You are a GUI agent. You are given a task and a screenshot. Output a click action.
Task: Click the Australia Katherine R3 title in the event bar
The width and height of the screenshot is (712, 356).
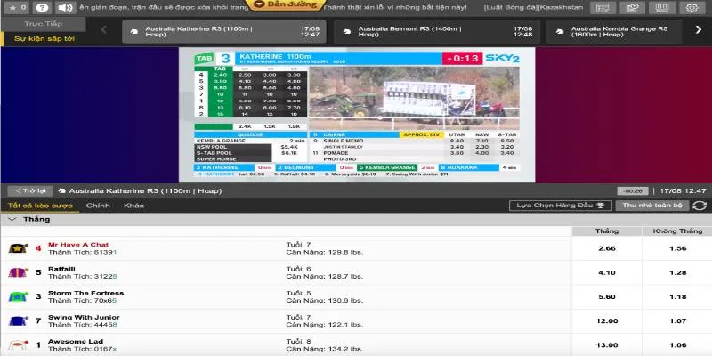click(145, 191)
